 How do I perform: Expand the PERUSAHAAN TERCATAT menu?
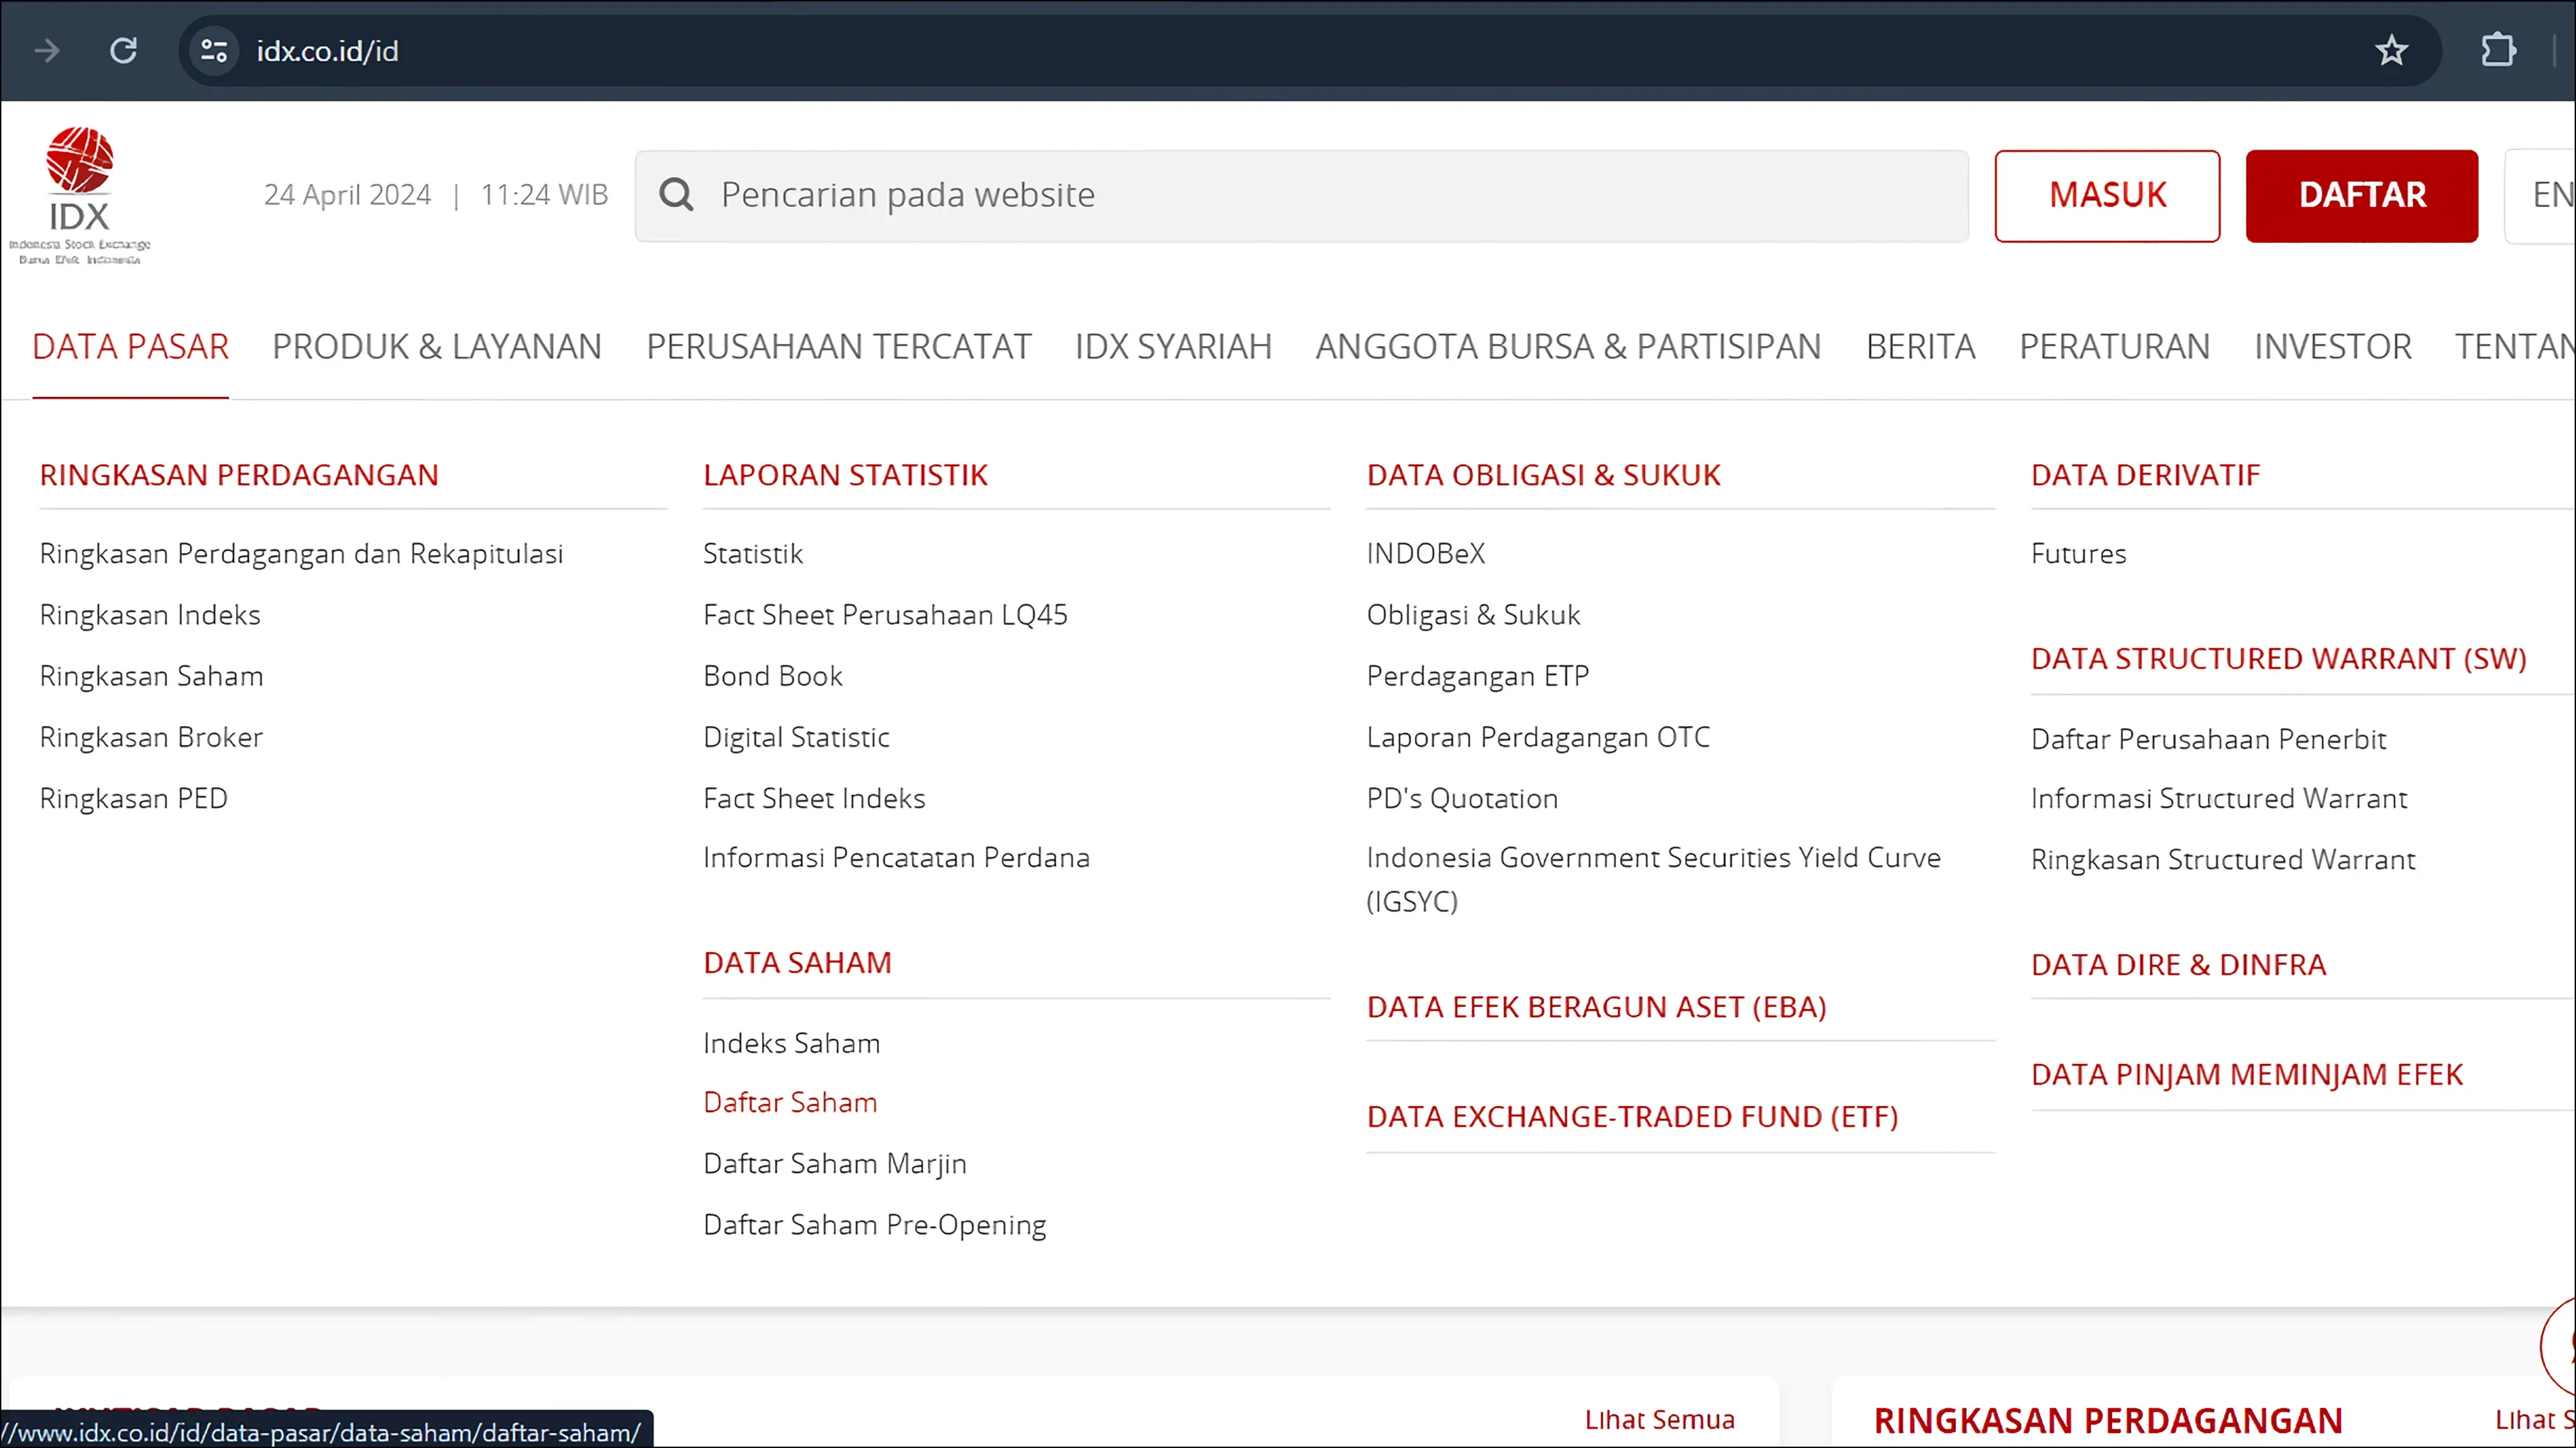click(x=838, y=347)
